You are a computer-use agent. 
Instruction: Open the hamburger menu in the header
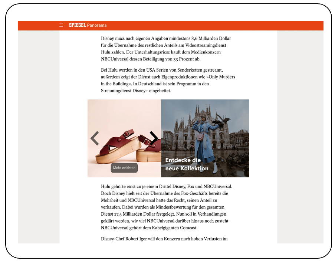pyautogui.click(x=61, y=25)
